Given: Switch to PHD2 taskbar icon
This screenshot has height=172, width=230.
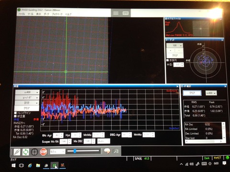Looking at the screenshot, I should (x=55, y=165).
